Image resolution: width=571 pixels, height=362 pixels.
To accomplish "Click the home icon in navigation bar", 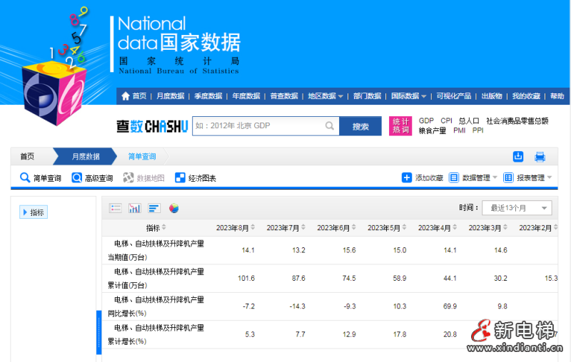I will click(126, 96).
